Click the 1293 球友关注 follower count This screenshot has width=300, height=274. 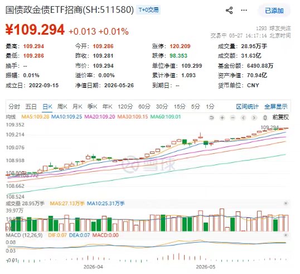tap(273, 29)
